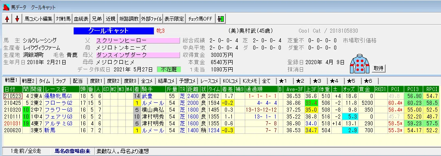This screenshot has height=156, width=441.
Task: Switch to 全て tab
Action: pos(266,81)
